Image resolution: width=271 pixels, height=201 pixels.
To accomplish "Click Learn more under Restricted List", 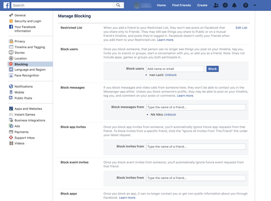I will point(165,40).
